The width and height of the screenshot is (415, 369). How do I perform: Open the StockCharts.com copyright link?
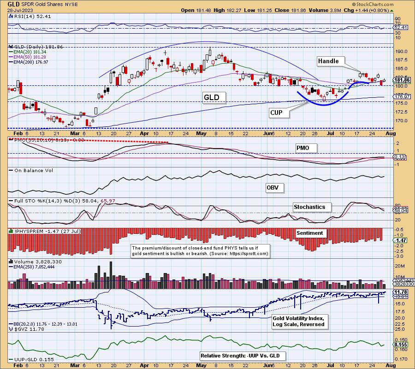click(373, 4)
